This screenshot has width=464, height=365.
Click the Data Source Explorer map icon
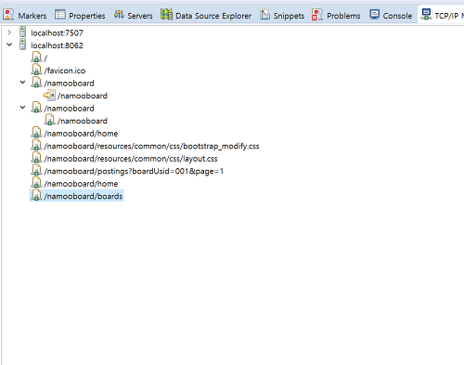[x=166, y=14]
